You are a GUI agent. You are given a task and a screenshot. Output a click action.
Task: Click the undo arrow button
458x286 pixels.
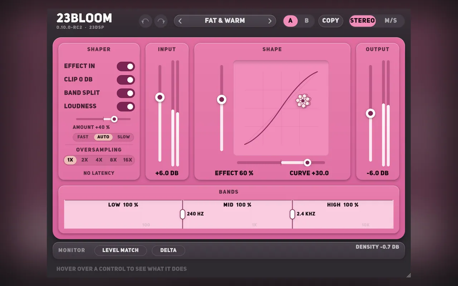(x=145, y=21)
